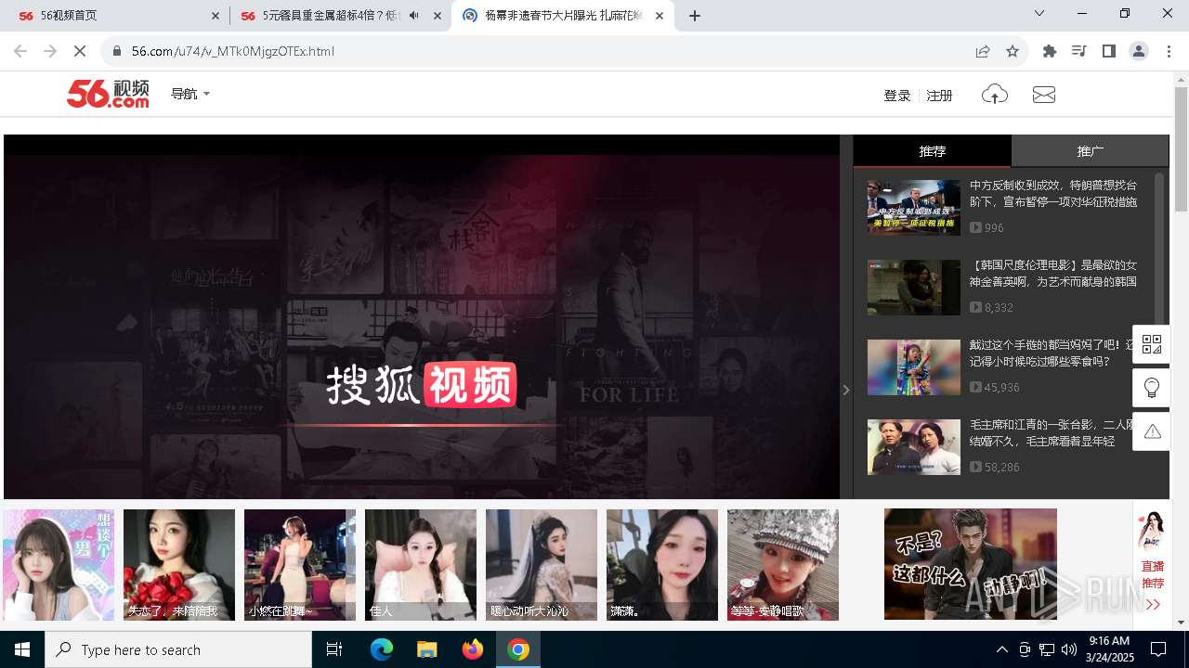Click the warning triangle report icon
Screen dimensions: 1189x668
[x=1152, y=431]
